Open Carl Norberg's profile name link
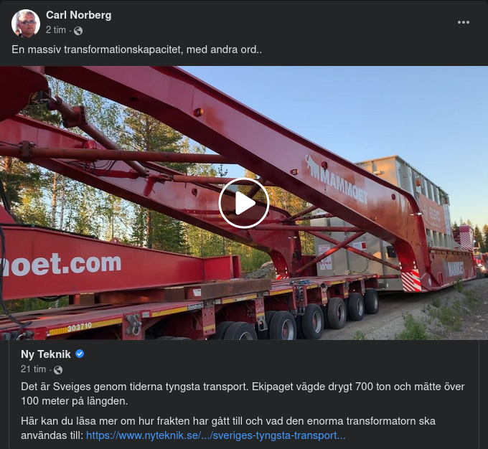 tap(79, 15)
